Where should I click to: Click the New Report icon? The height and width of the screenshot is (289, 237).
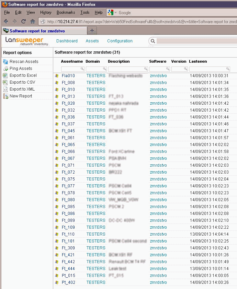click(5, 96)
